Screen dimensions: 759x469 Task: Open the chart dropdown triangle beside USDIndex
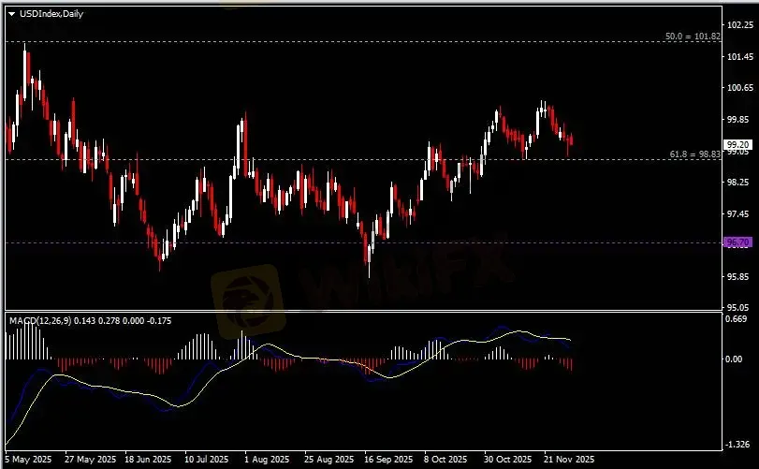tap(12, 14)
